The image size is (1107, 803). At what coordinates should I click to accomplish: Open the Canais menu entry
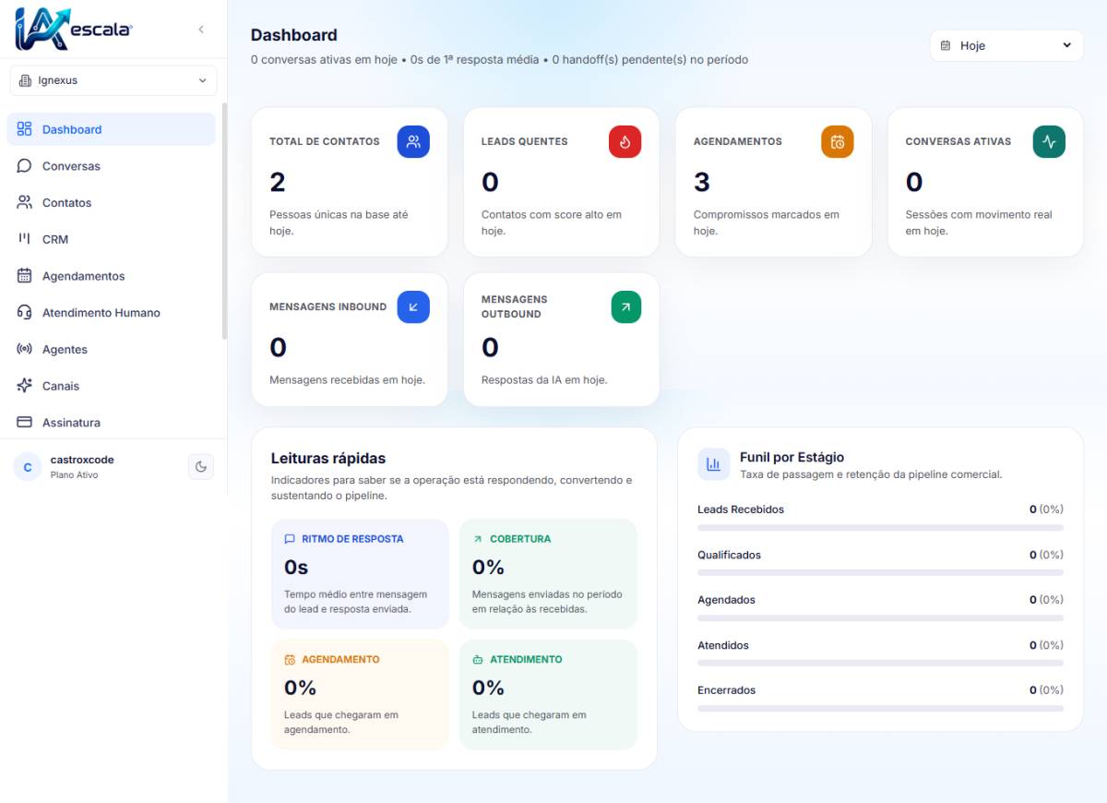(111, 386)
